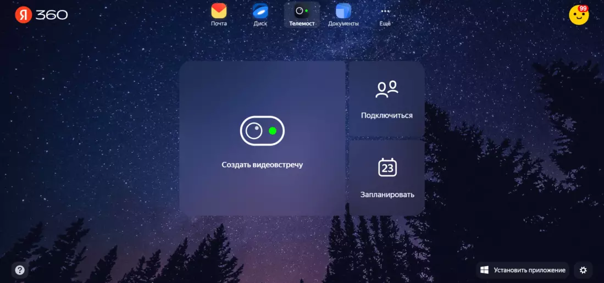Open the Документы service

click(x=343, y=15)
